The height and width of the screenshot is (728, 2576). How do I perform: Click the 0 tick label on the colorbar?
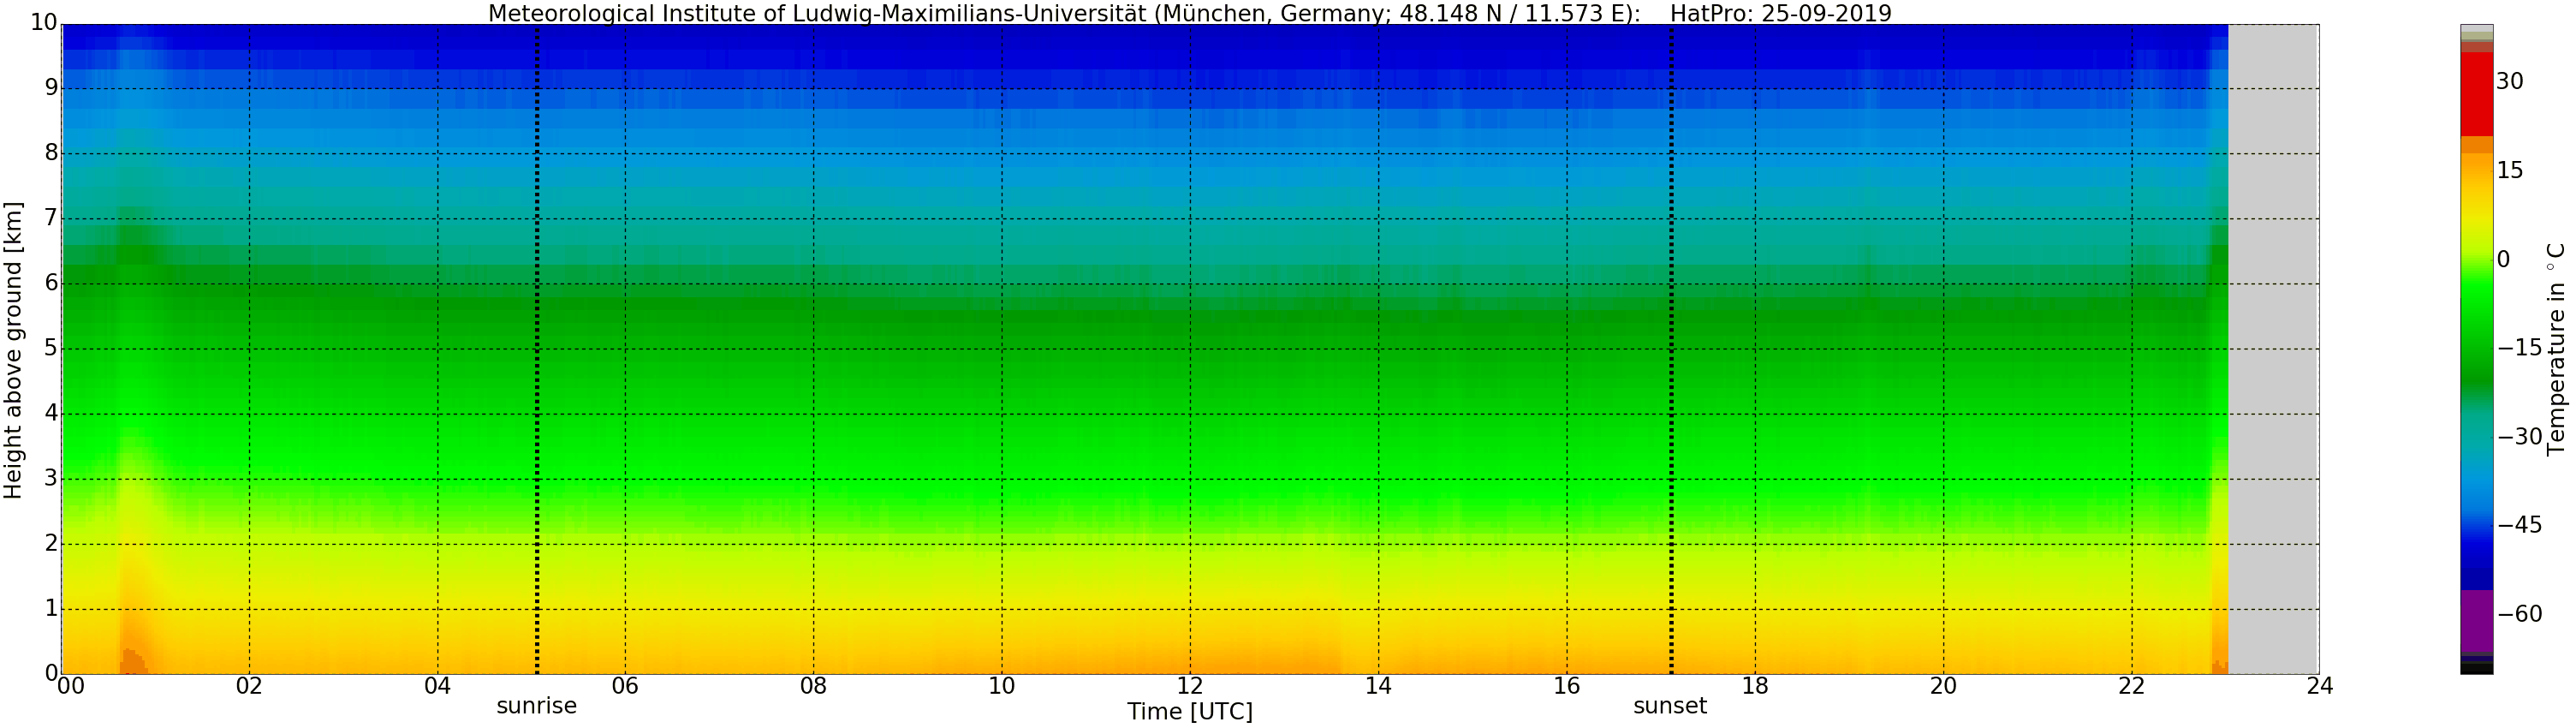[2503, 260]
